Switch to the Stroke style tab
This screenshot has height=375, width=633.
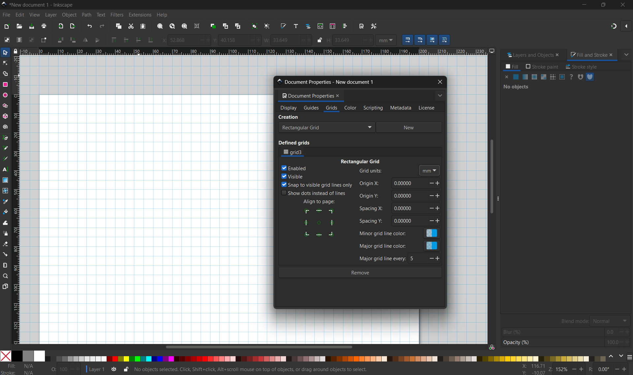tap(581, 67)
